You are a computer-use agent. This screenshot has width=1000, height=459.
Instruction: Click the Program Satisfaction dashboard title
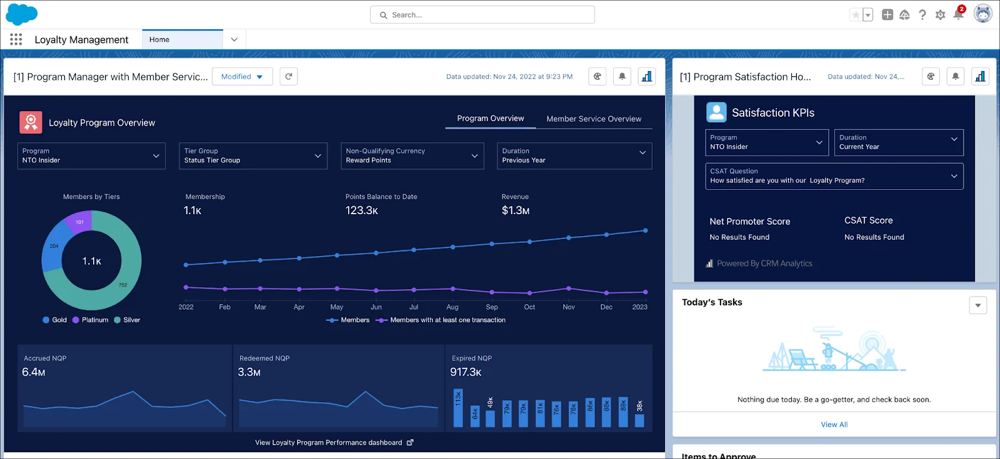tap(745, 77)
